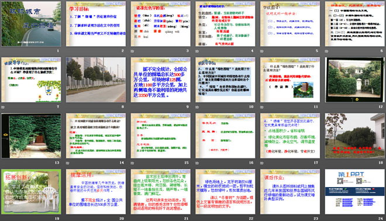Select slide 2 thumbnail titled 学习目标

[96, 24]
